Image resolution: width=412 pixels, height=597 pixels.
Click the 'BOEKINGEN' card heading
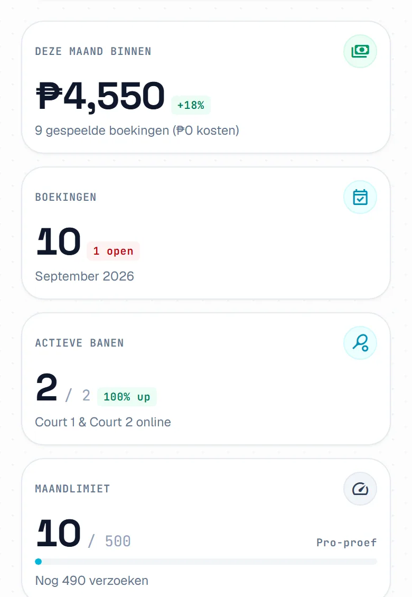66,197
